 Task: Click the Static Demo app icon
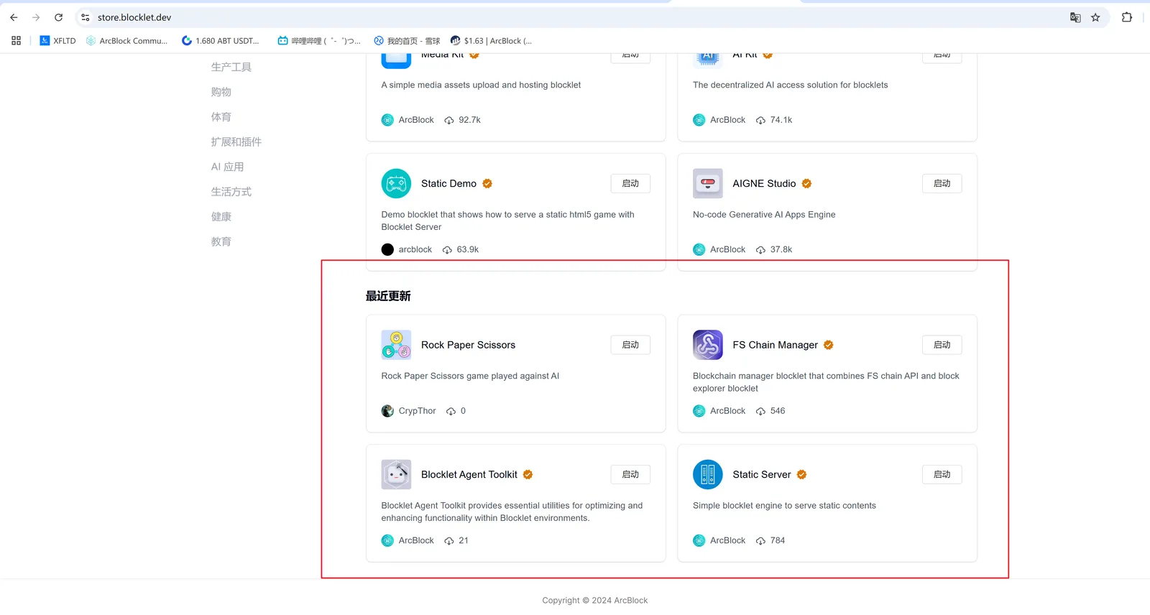[x=396, y=183]
